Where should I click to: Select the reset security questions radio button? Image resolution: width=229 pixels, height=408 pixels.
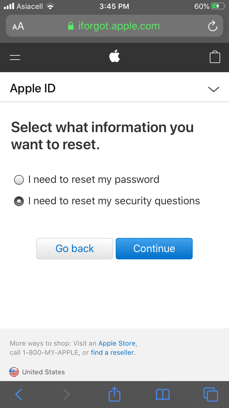(19, 201)
